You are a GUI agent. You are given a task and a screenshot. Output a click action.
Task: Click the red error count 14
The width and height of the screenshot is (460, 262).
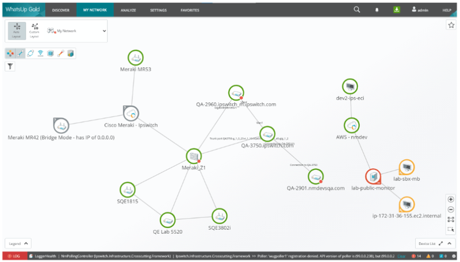416,256
